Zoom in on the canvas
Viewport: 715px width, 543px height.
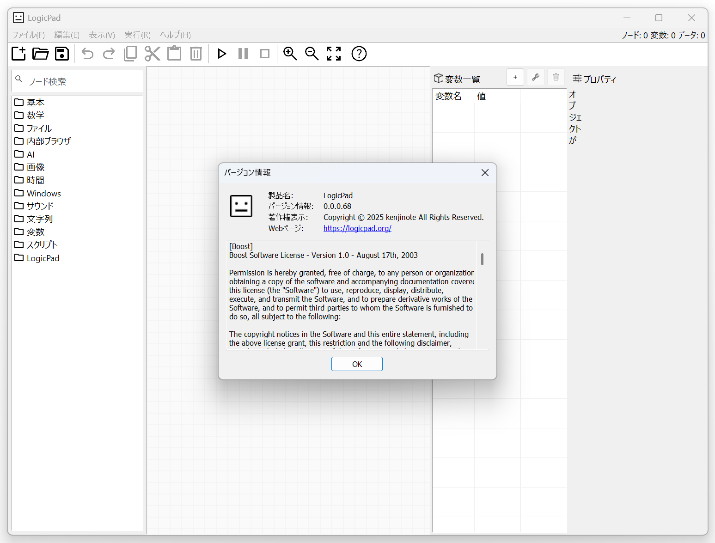(x=290, y=54)
